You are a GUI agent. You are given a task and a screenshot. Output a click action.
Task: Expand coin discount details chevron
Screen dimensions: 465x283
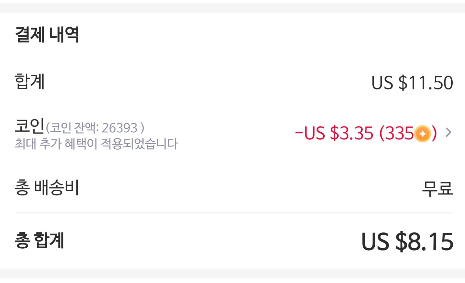click(x=448, y=132)
